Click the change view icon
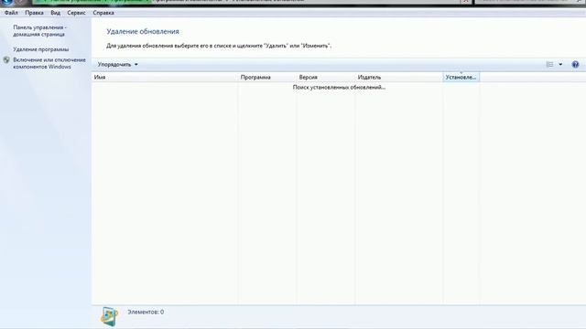Viewport: 586px width, 329px height. coord(549,65)
